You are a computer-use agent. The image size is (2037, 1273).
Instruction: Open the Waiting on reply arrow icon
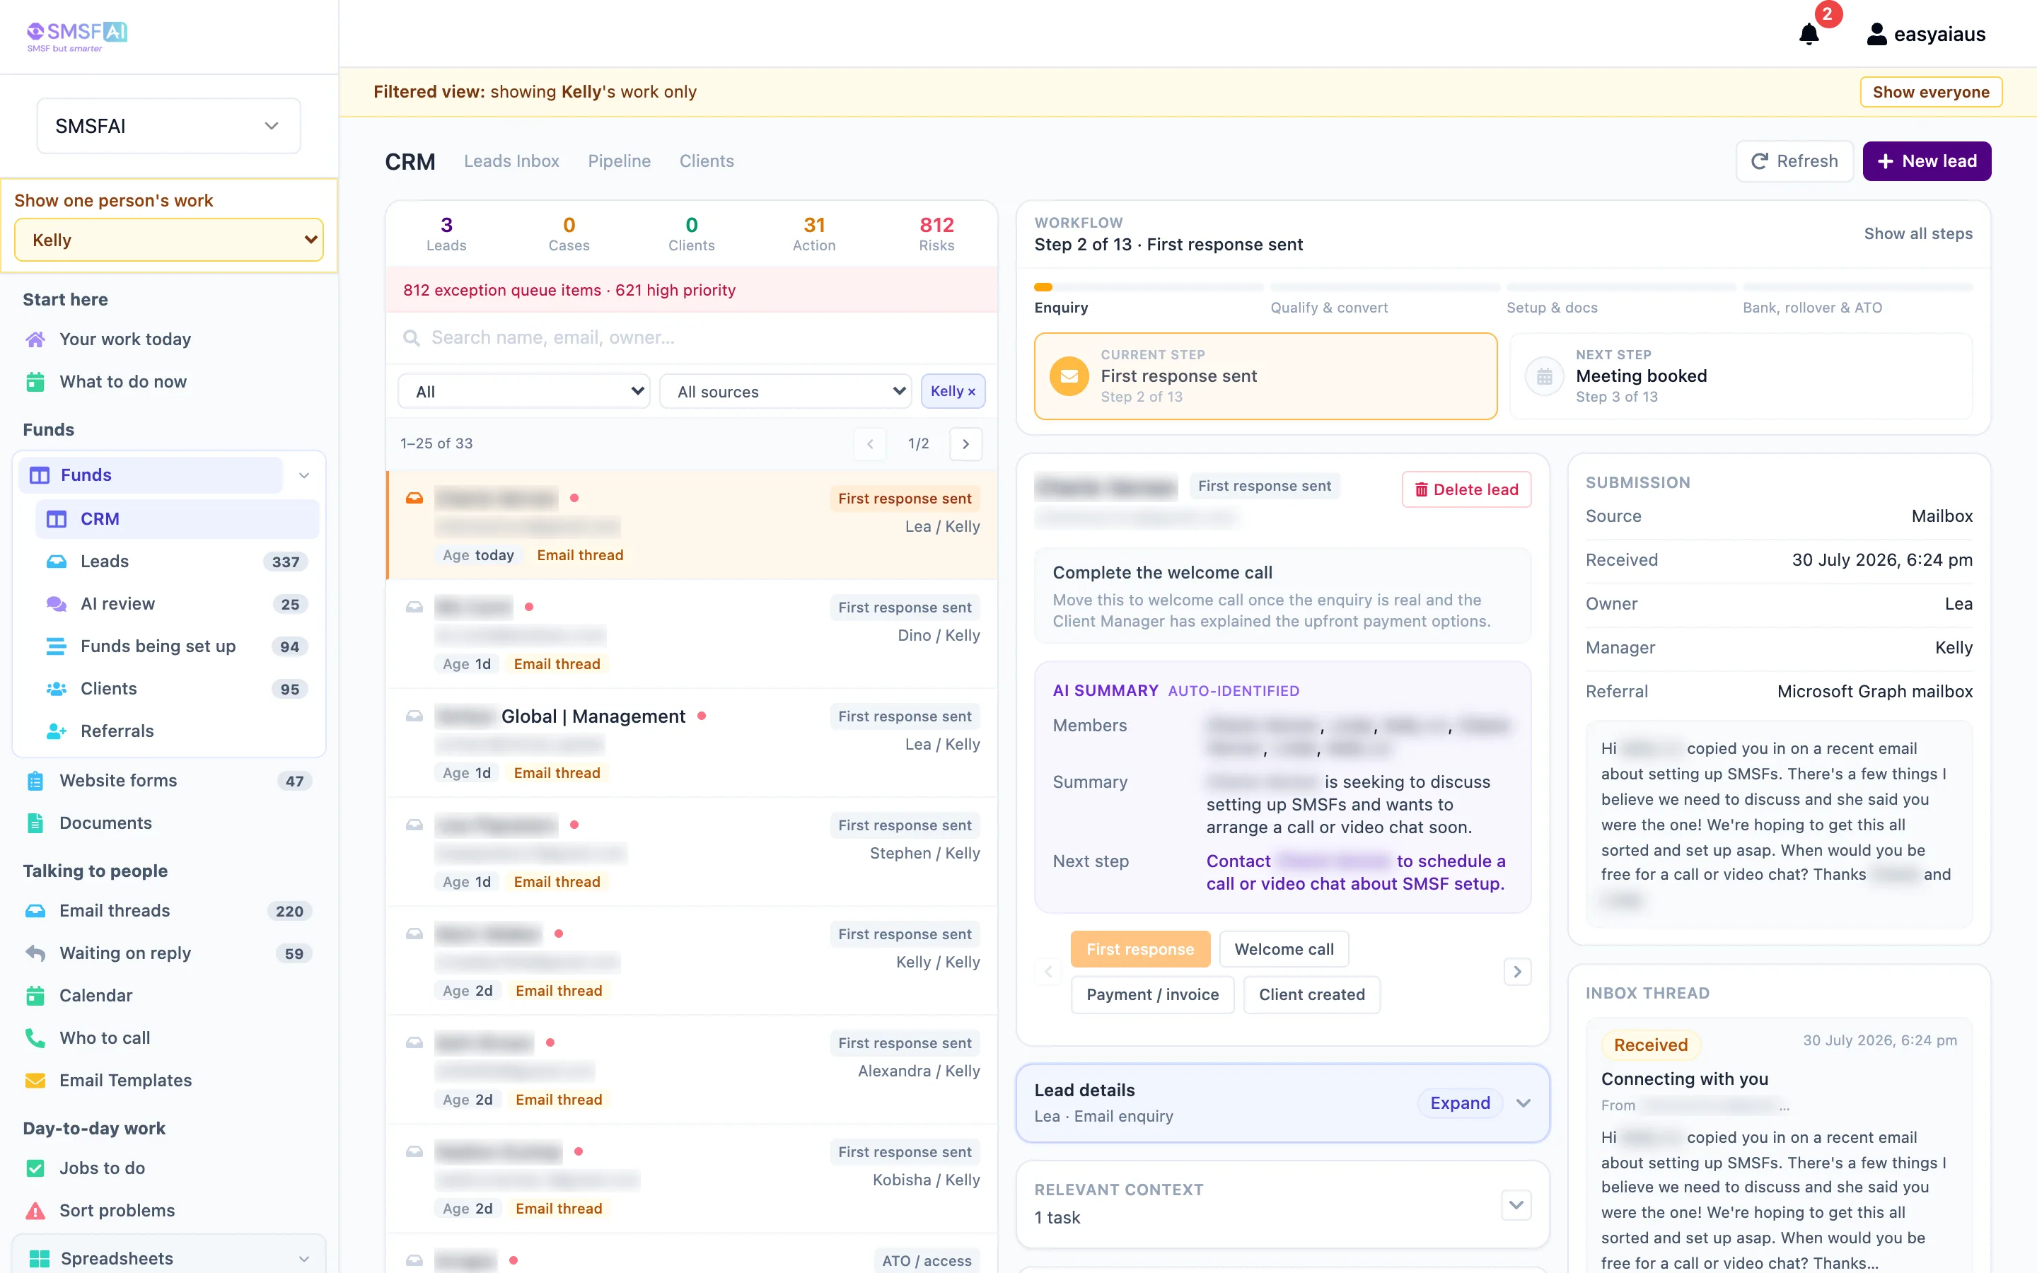coord(35,953)
